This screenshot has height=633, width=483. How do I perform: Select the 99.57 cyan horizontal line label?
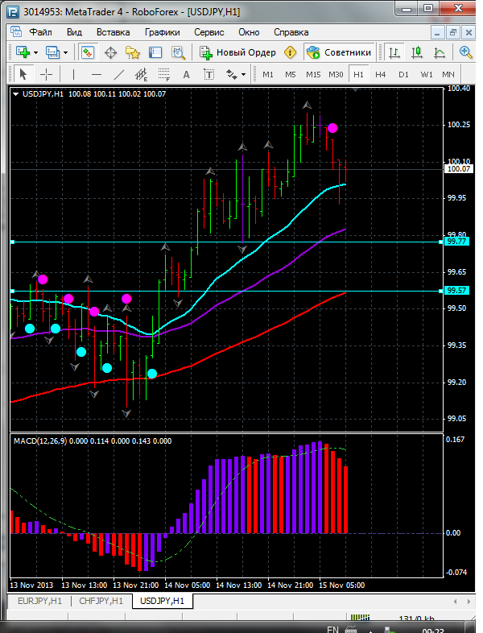456,290
